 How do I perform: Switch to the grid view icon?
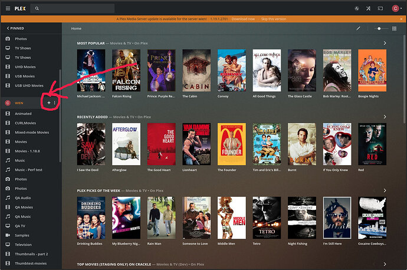394,28
